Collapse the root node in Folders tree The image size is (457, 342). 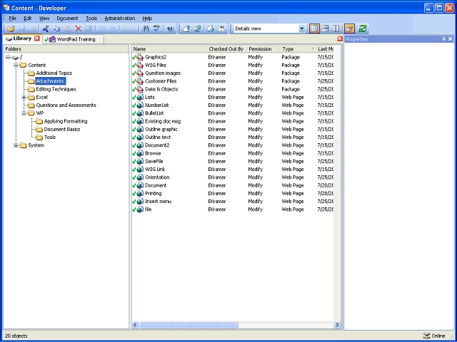8,57
